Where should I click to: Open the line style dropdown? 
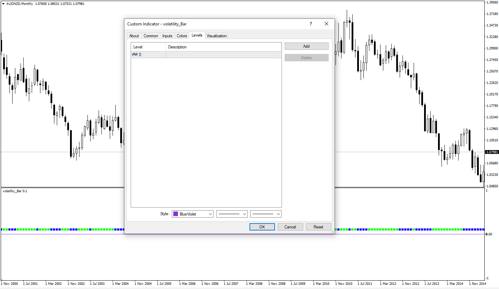pyautogui.click(x=232, y=214)
